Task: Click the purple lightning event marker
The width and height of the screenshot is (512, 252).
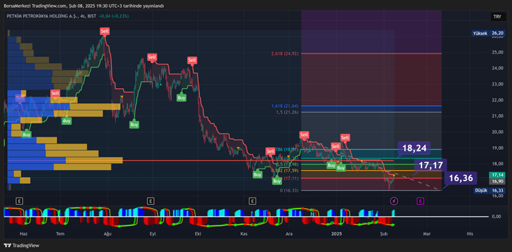Action: (x=394, y=201)
